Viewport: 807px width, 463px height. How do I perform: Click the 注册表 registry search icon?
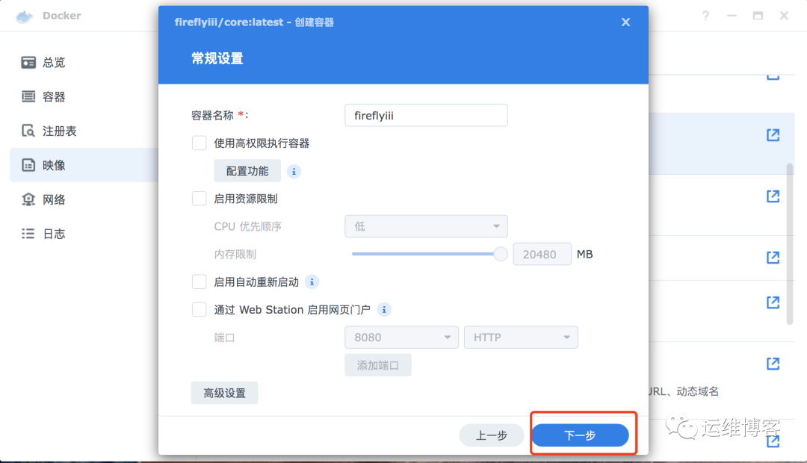(28, 131)
